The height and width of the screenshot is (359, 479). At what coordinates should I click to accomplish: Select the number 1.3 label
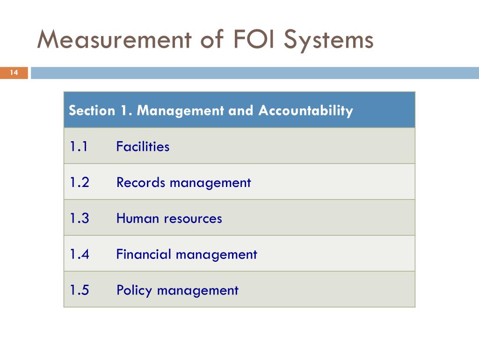80,218
